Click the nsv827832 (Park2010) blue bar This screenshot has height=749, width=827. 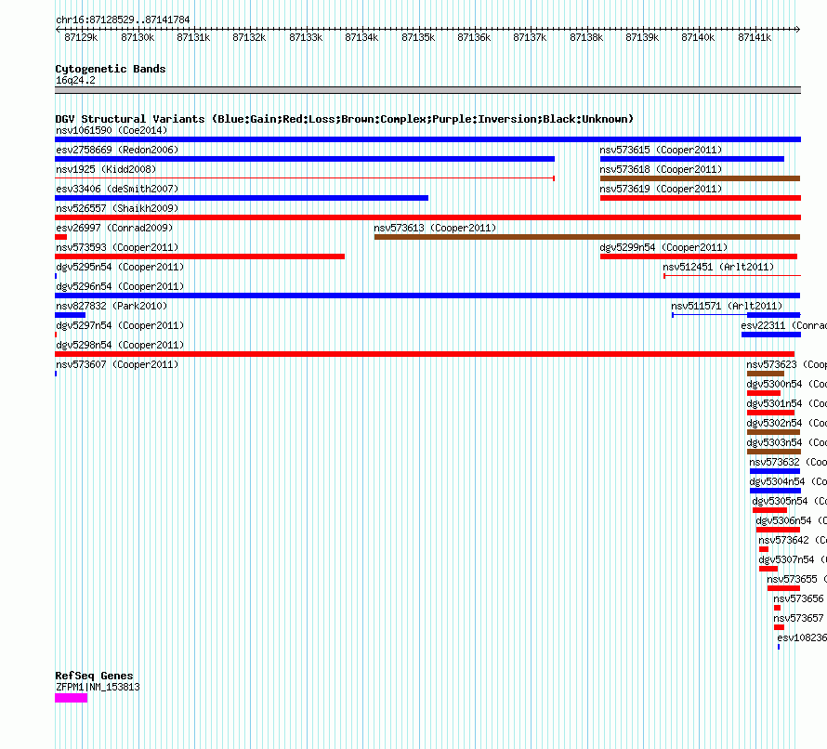click(70, 315)
